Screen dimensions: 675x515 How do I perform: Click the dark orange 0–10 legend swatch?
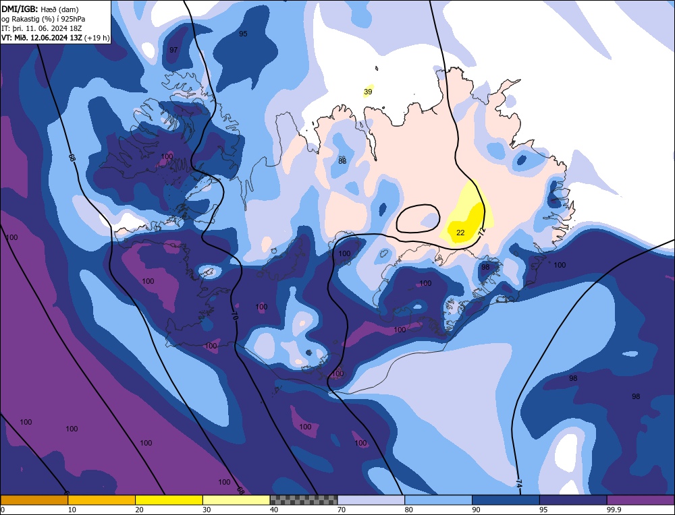[34, 499]
